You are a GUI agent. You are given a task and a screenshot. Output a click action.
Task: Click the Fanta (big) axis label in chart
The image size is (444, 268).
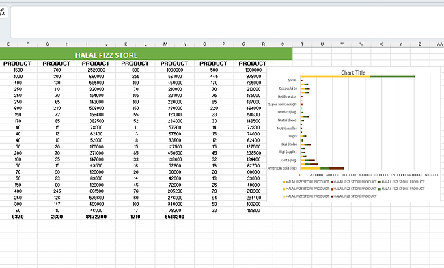point(288,160)
